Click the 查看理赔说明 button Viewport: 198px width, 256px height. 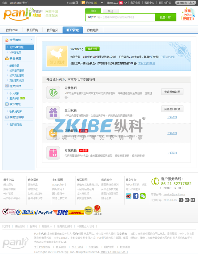click(x=172, y=92)
